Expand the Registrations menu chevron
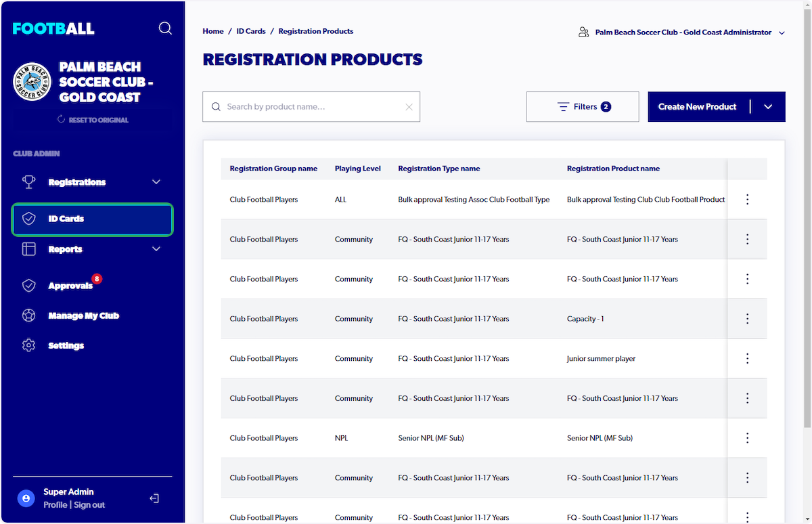 coord(156,182)
